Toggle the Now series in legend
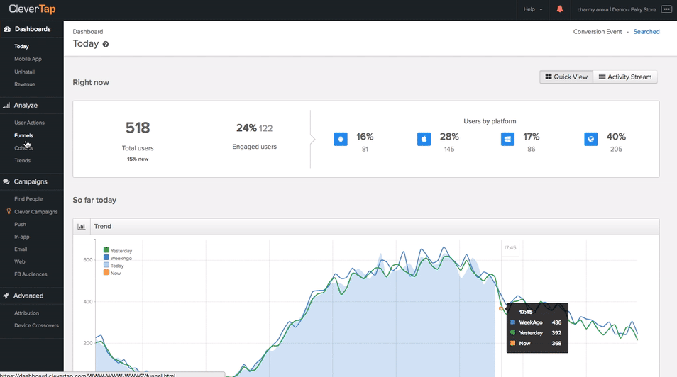This screenshot has width=677, height=377. click(x=112, y=273)
